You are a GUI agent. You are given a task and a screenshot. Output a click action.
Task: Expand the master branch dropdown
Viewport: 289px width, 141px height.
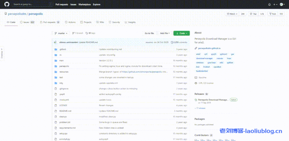[x=61, y=33]
